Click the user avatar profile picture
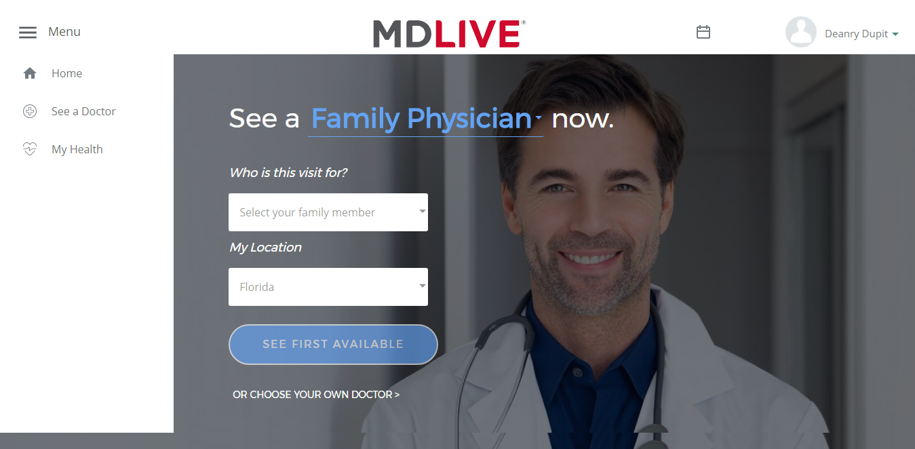Viewport: 915px width, 449px height. [800, 32]
